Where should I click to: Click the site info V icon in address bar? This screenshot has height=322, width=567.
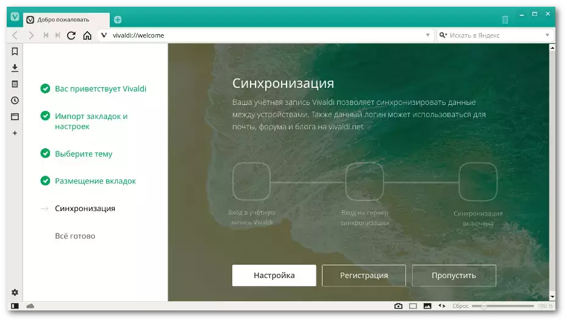pyautogui.click(x=104, y=35)
